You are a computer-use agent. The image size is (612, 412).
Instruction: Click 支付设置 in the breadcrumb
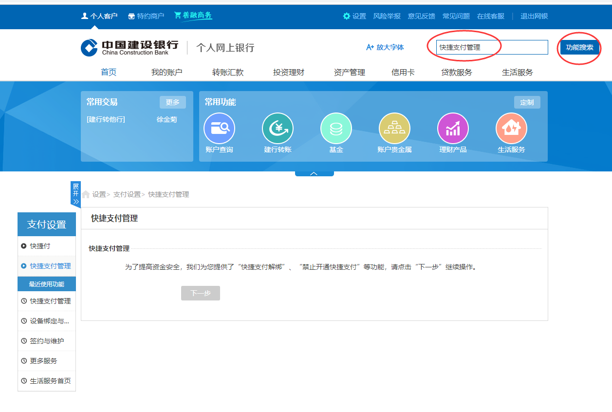coord(127,194)
